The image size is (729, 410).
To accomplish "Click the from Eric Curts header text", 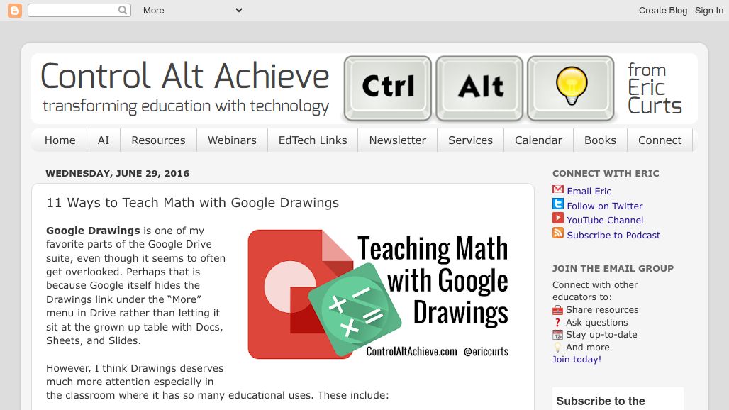I will tap(654, 89).
